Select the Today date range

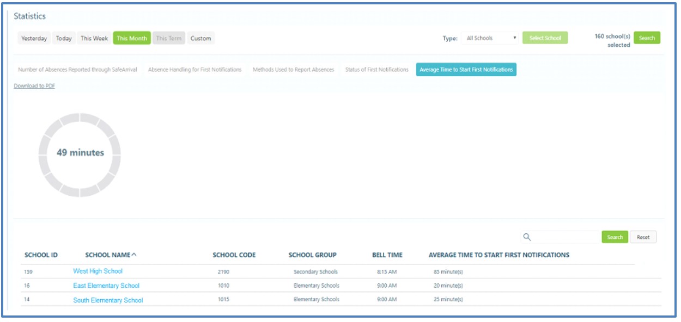click(64, 39)
